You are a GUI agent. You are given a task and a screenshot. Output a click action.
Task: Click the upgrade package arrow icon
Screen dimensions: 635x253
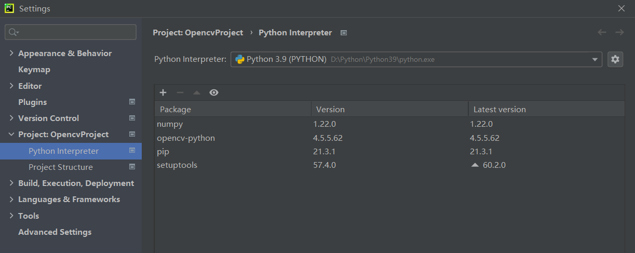coord(196,92)
